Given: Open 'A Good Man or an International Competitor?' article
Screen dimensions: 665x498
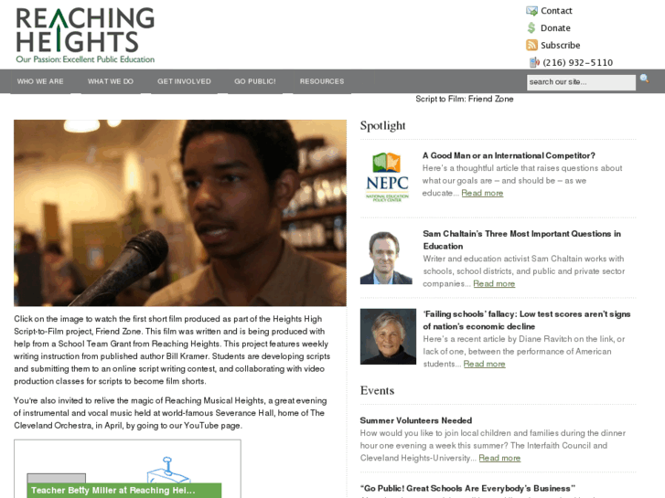Looking at the screenshot, I should point(509,155).
